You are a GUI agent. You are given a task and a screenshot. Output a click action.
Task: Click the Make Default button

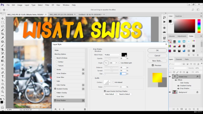(109, 94)
